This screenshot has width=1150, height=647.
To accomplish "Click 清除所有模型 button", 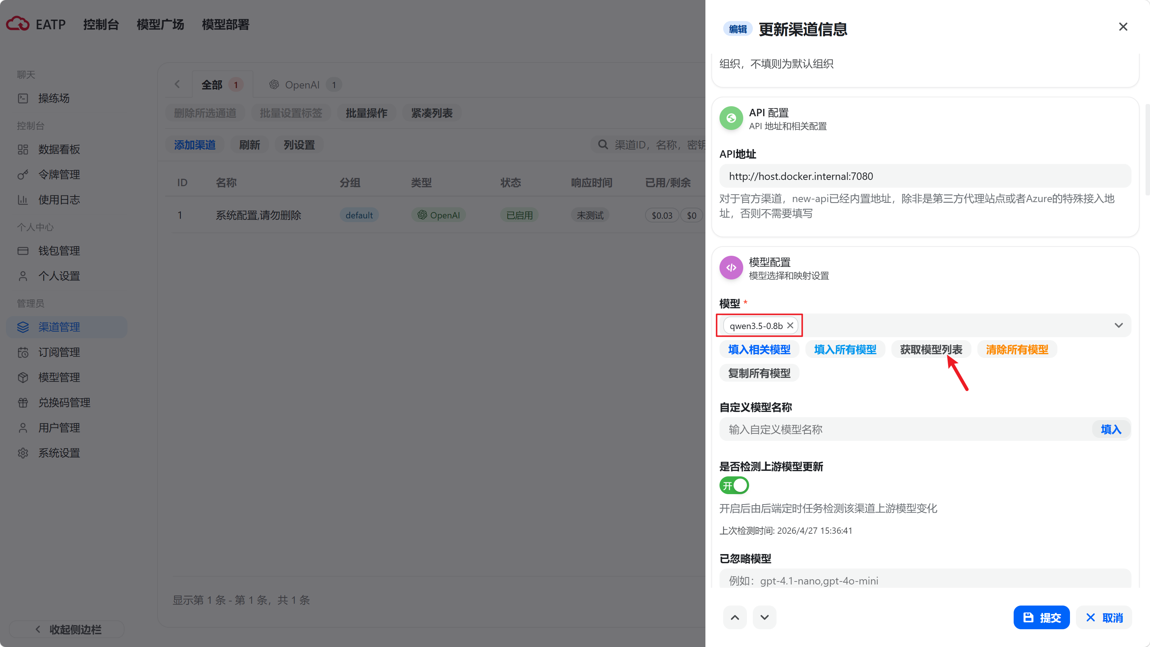I will 1017,349.
